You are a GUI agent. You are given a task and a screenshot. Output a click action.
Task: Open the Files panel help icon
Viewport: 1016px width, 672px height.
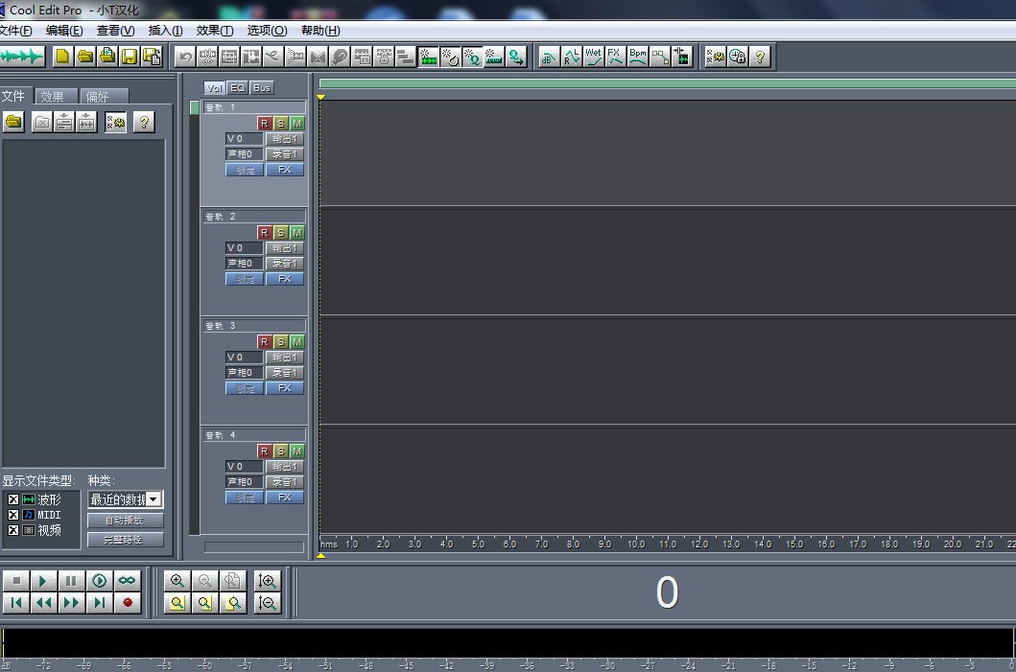[x=144, y=122]
